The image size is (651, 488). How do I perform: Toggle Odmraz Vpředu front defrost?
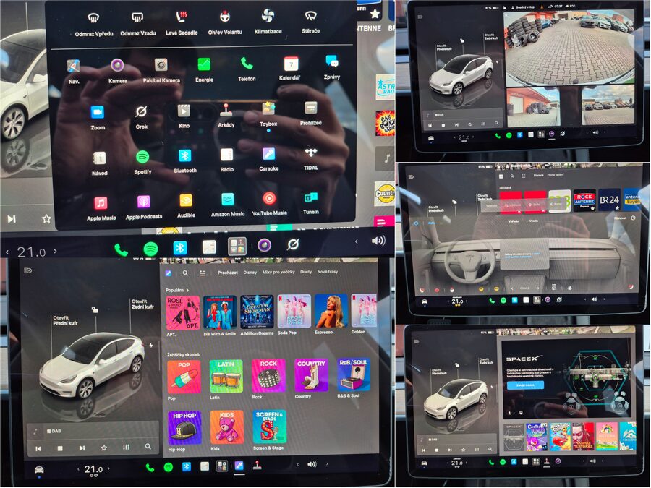(93, 18)
